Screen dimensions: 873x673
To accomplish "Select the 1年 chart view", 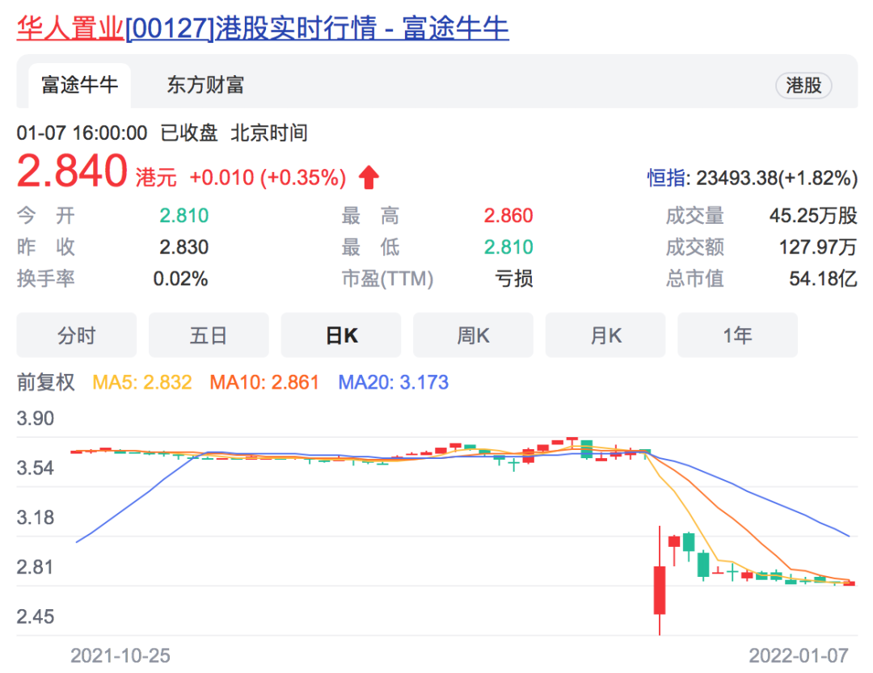I will click(x=737, y=334).
